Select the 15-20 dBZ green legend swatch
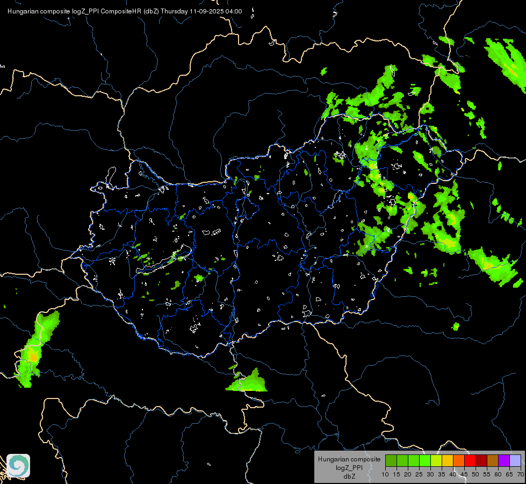This screenshot has height=484, width=526. pos(402,460)
